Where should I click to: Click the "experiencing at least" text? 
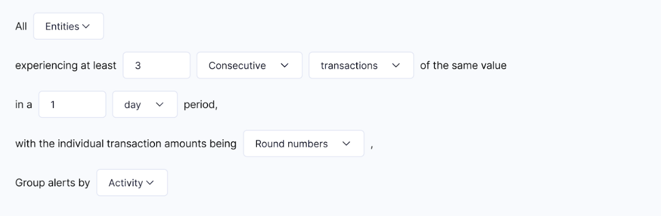(x=66, y=65)
